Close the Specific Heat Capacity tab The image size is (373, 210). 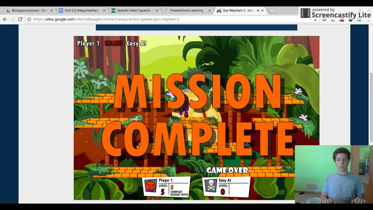157,10
